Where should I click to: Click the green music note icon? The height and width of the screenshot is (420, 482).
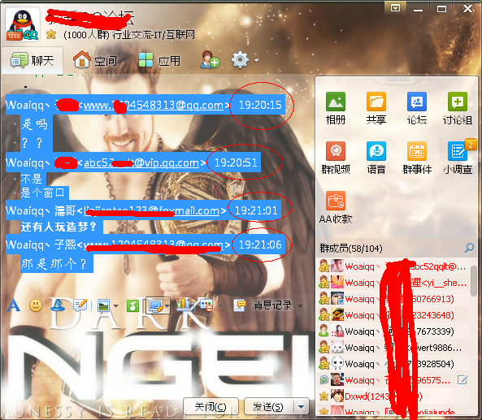(x=132, y=306)
